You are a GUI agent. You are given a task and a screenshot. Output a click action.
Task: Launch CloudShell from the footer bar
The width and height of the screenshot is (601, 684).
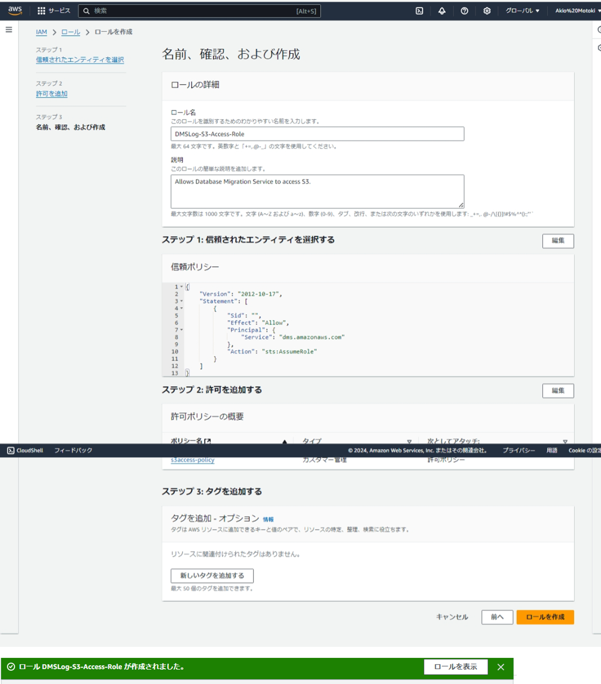tap(26, 450)
